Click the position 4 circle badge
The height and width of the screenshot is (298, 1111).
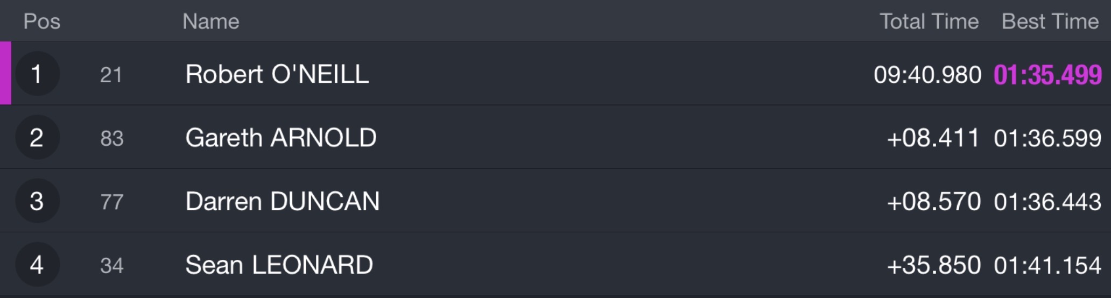pyautogui.click(x=37, y=264)
